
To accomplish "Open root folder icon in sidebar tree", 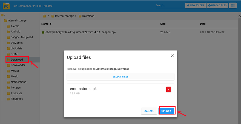I will pos(2,15).
